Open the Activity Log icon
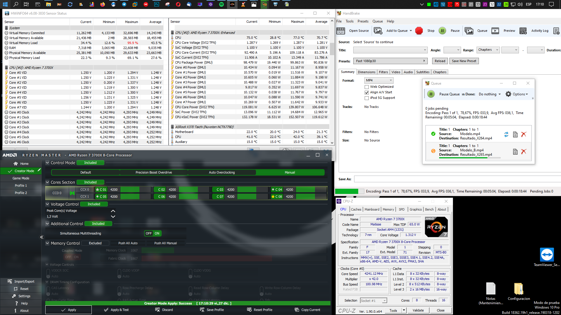This screenshot has width=561, height=315. click(523, 31)
